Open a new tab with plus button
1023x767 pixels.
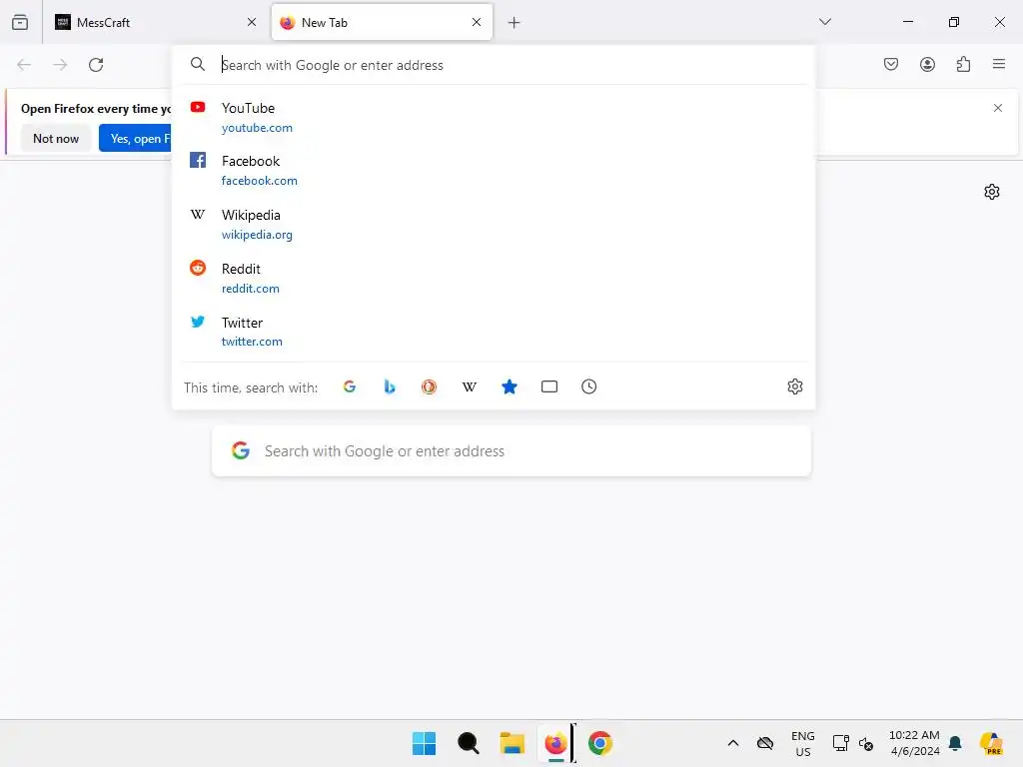point(514,23)
